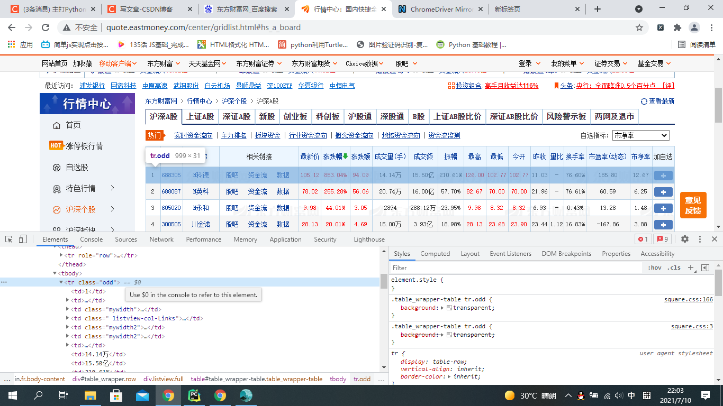Launch PyCharm from the taskbar
Viewport: 723px width, 406px height.
pyautogui.click(x=194, y=395)
